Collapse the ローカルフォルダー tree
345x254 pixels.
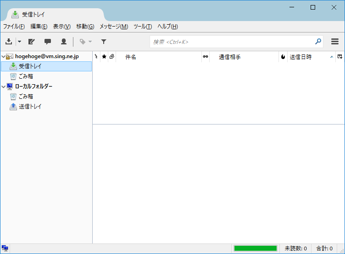3,86
